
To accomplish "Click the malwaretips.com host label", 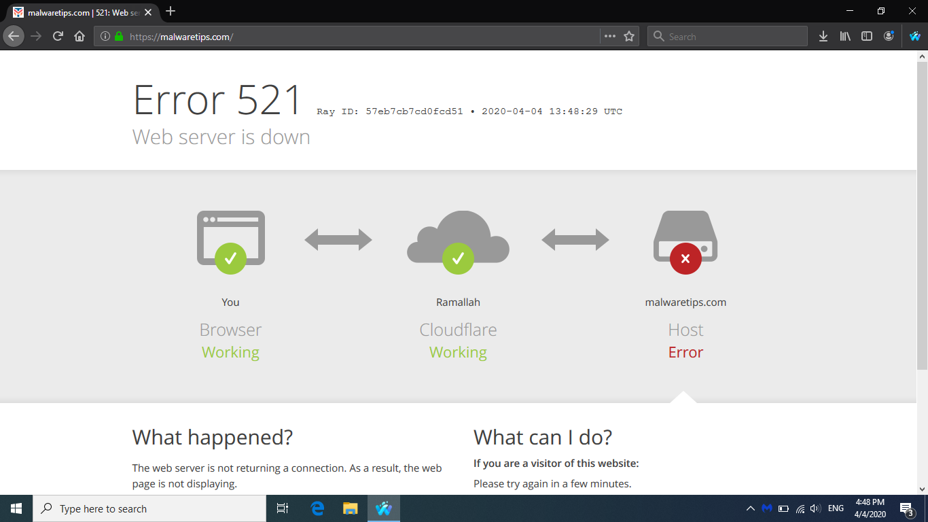I will [x=685, y=302].
